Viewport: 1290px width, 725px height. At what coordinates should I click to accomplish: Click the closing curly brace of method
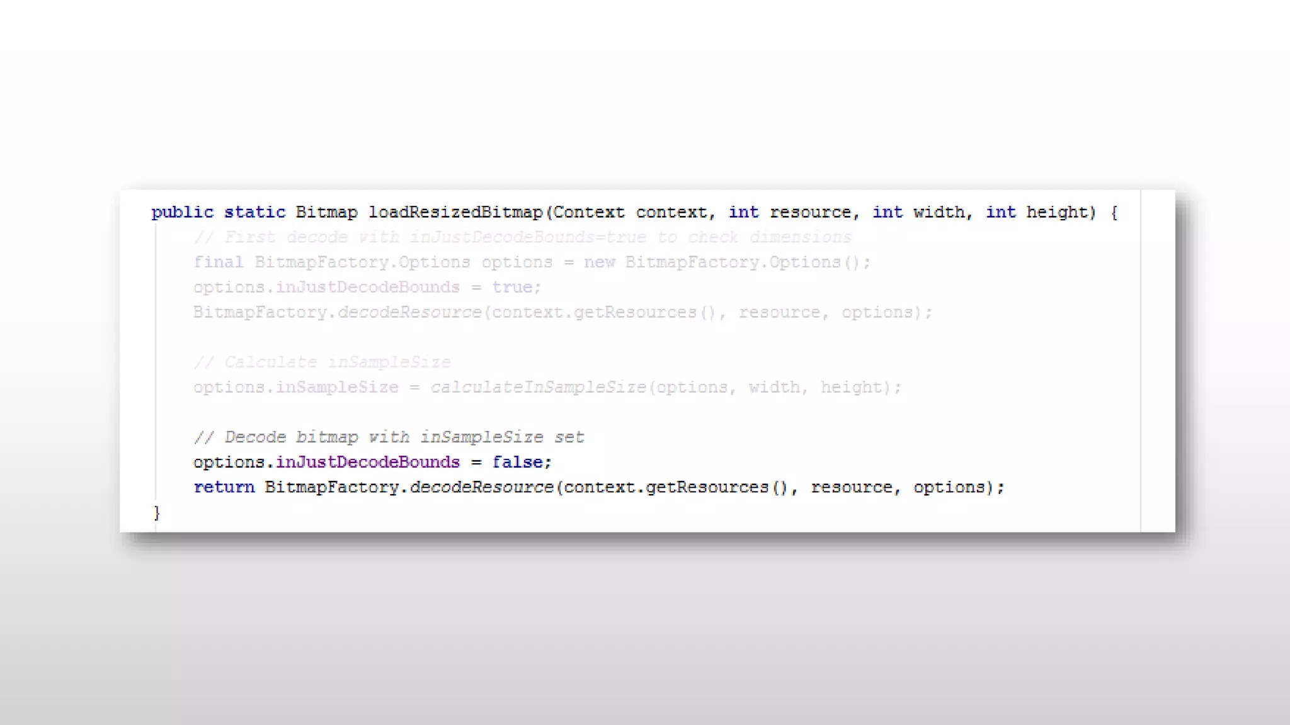coord(157,513)
